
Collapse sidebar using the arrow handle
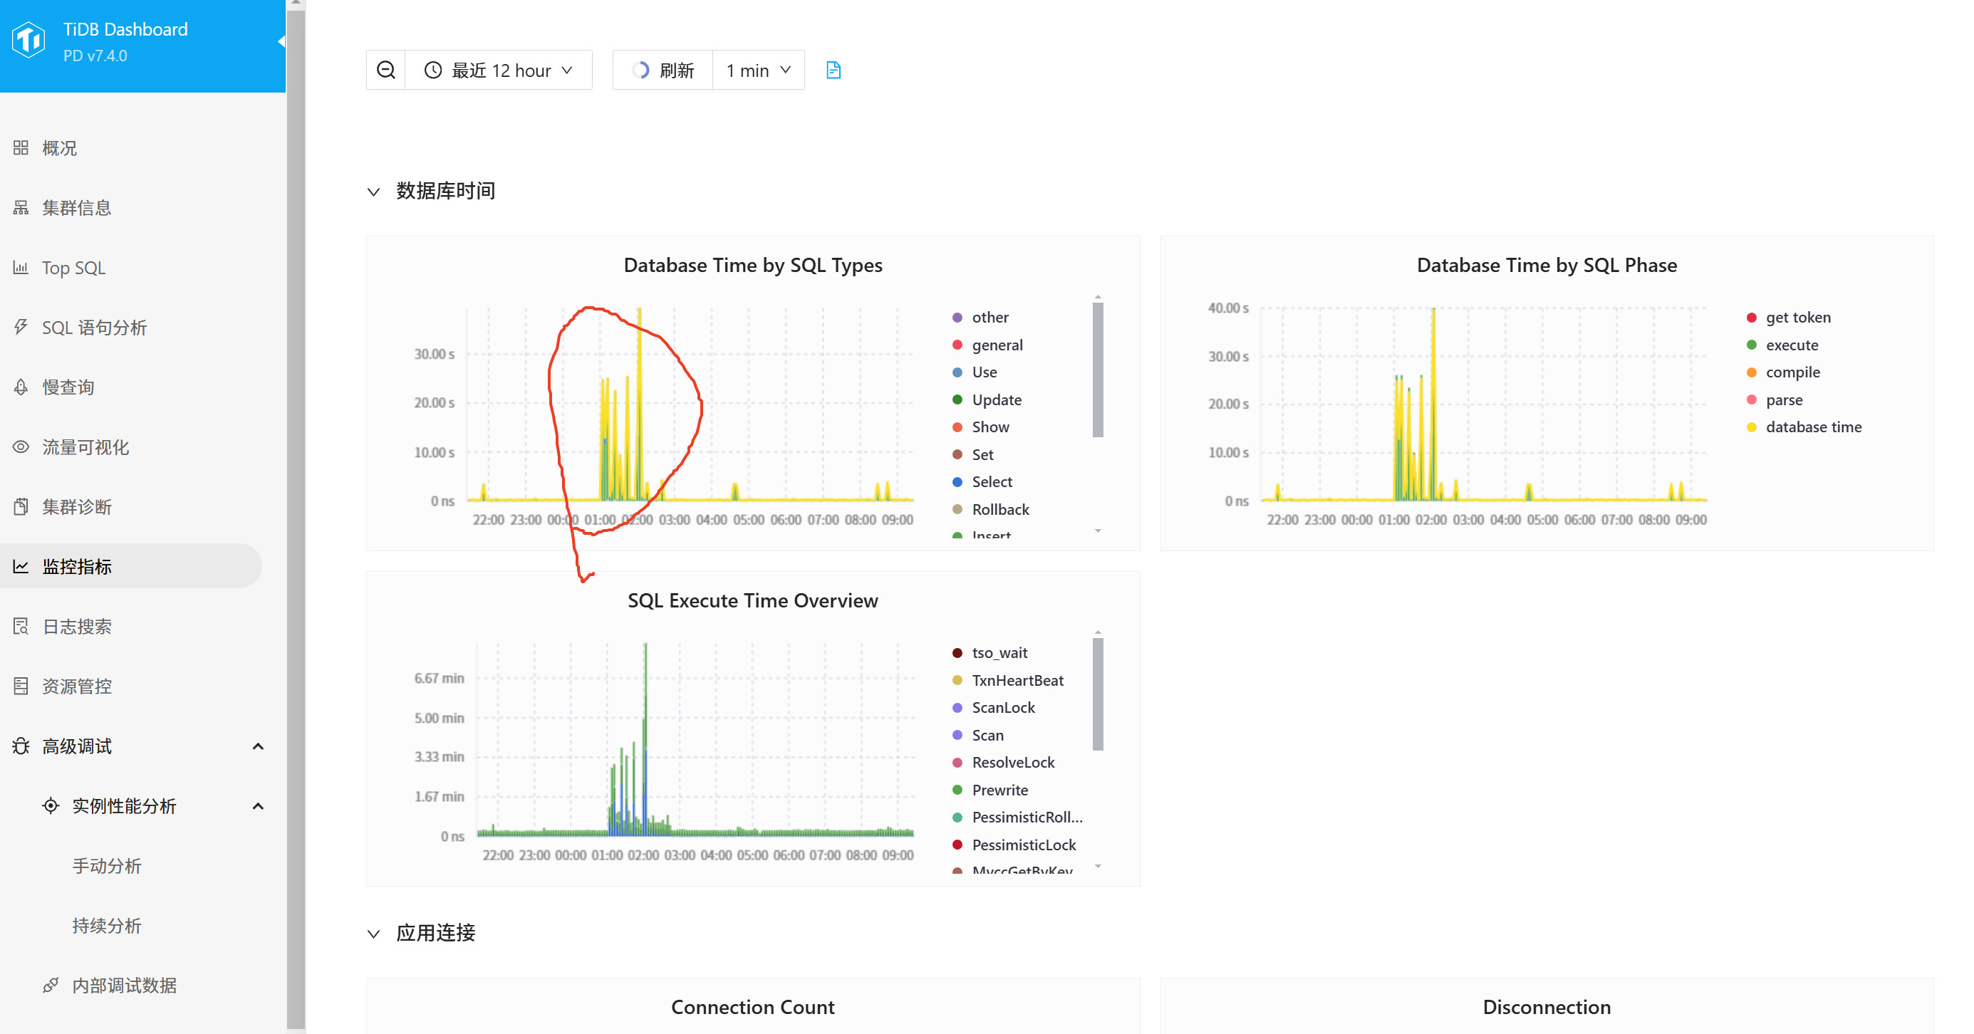click(x=281, y=41)
